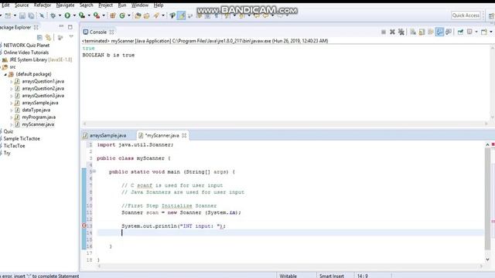Expand the myScanner.java tree node
The width and height of the screenshot is (495, 278).
(x=12, y=125)
